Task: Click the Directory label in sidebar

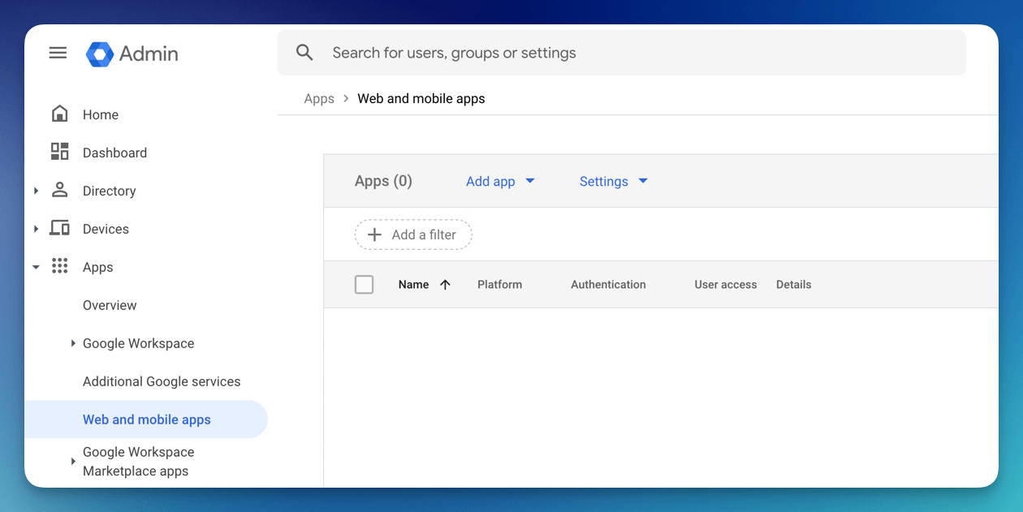Action: [x=109, y=191]
